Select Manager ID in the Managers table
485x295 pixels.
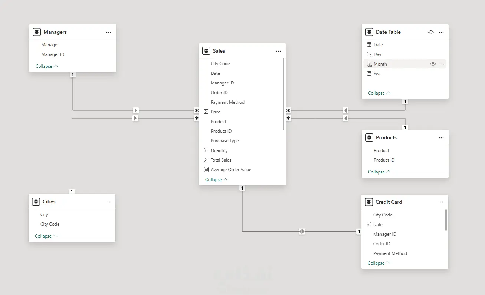53,54
